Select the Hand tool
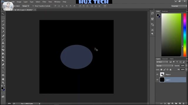 point(3,79)
